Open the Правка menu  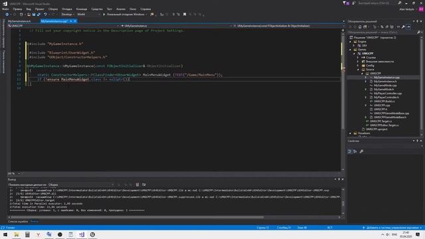coord(17,9)
